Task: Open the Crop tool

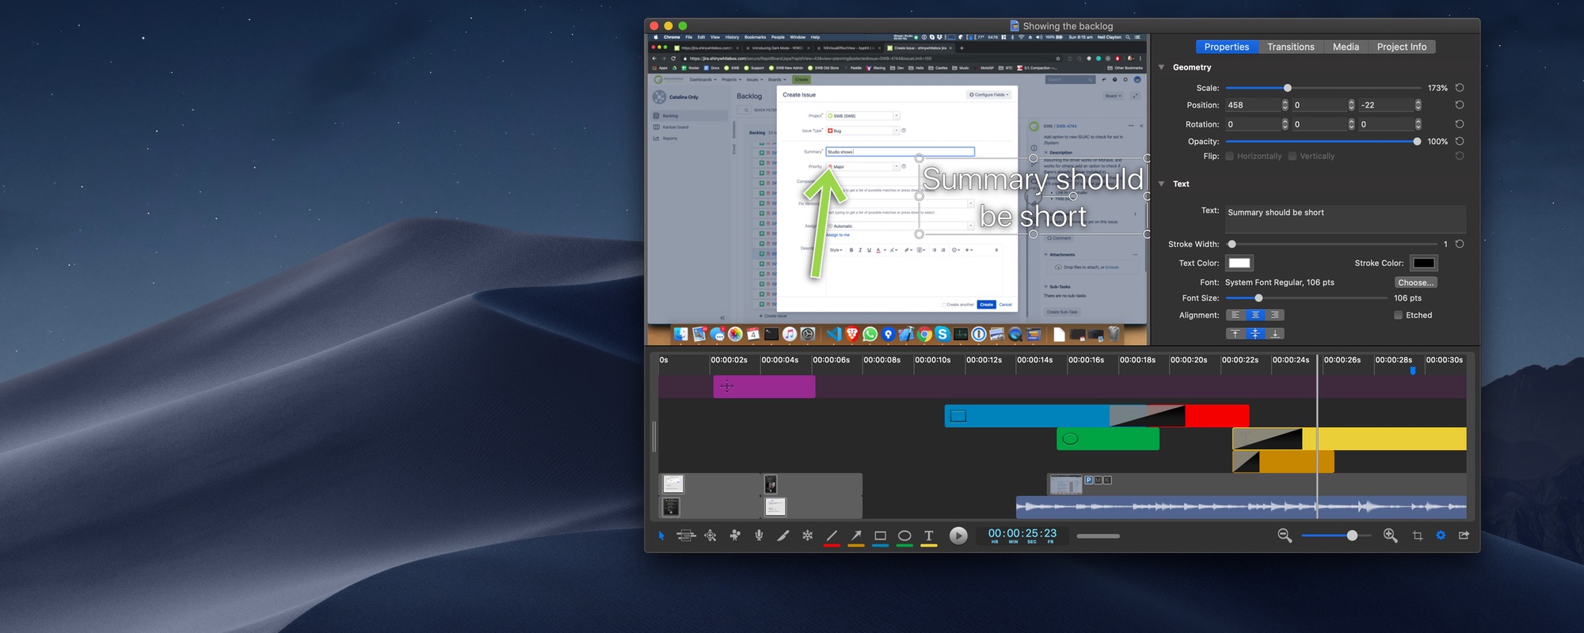Action: 1417,536
